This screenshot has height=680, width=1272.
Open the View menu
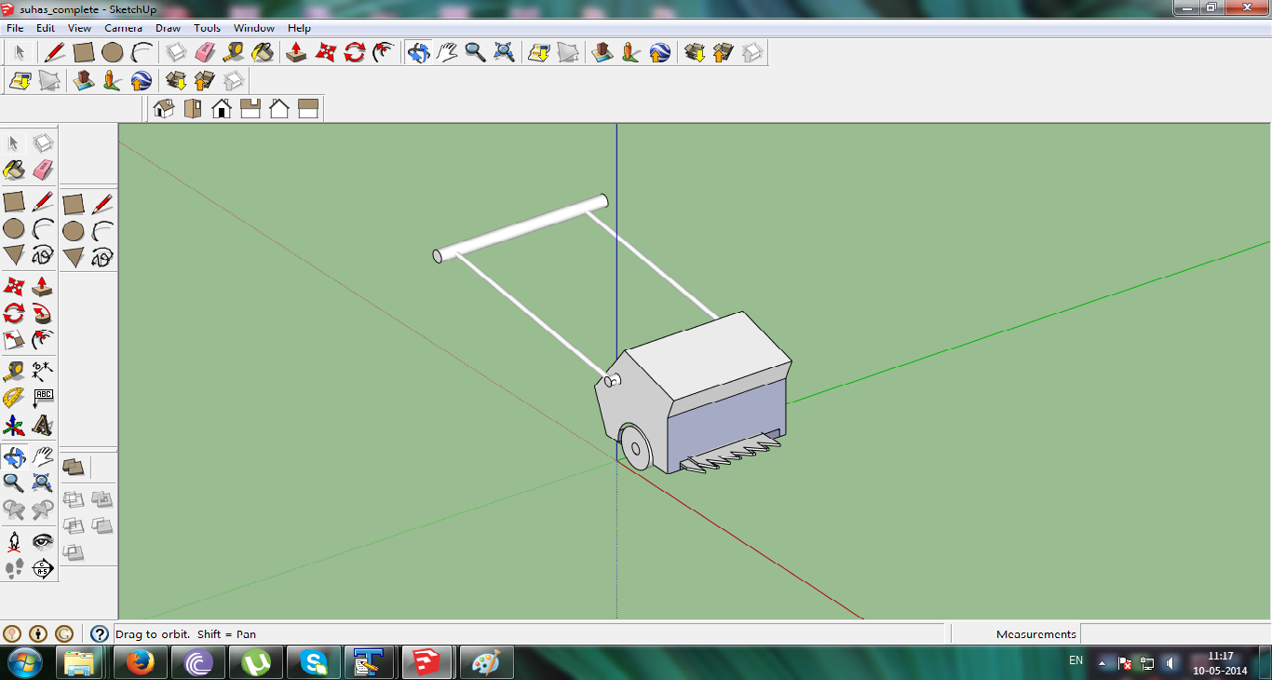pos(79,28)
